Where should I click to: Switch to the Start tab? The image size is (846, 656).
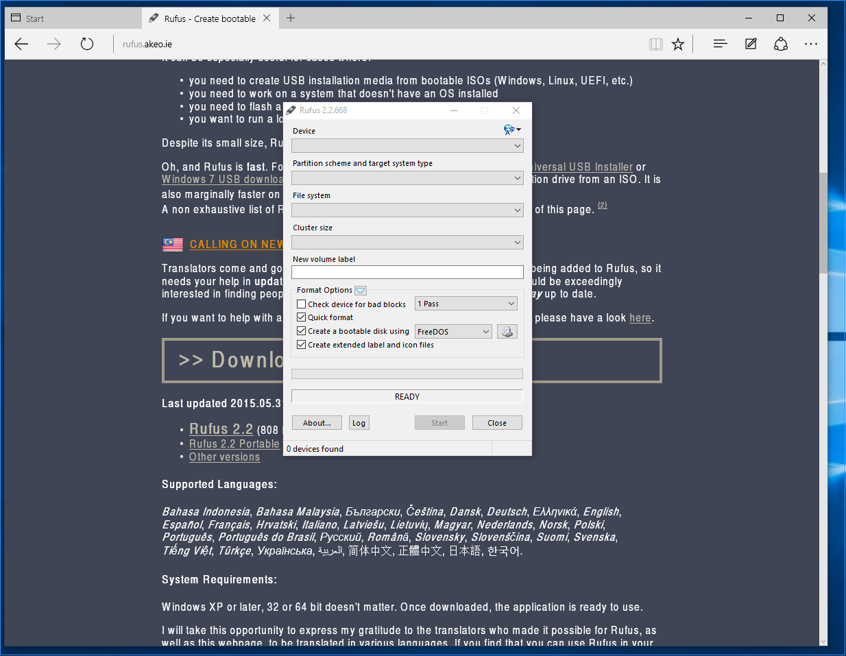pyautogui.click(x=72, y=19)
